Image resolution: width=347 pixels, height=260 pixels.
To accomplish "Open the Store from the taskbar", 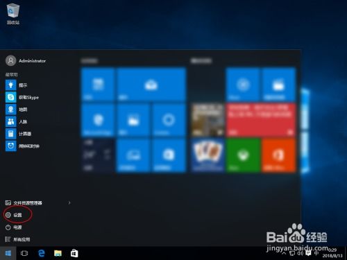I will pos(74,253).
